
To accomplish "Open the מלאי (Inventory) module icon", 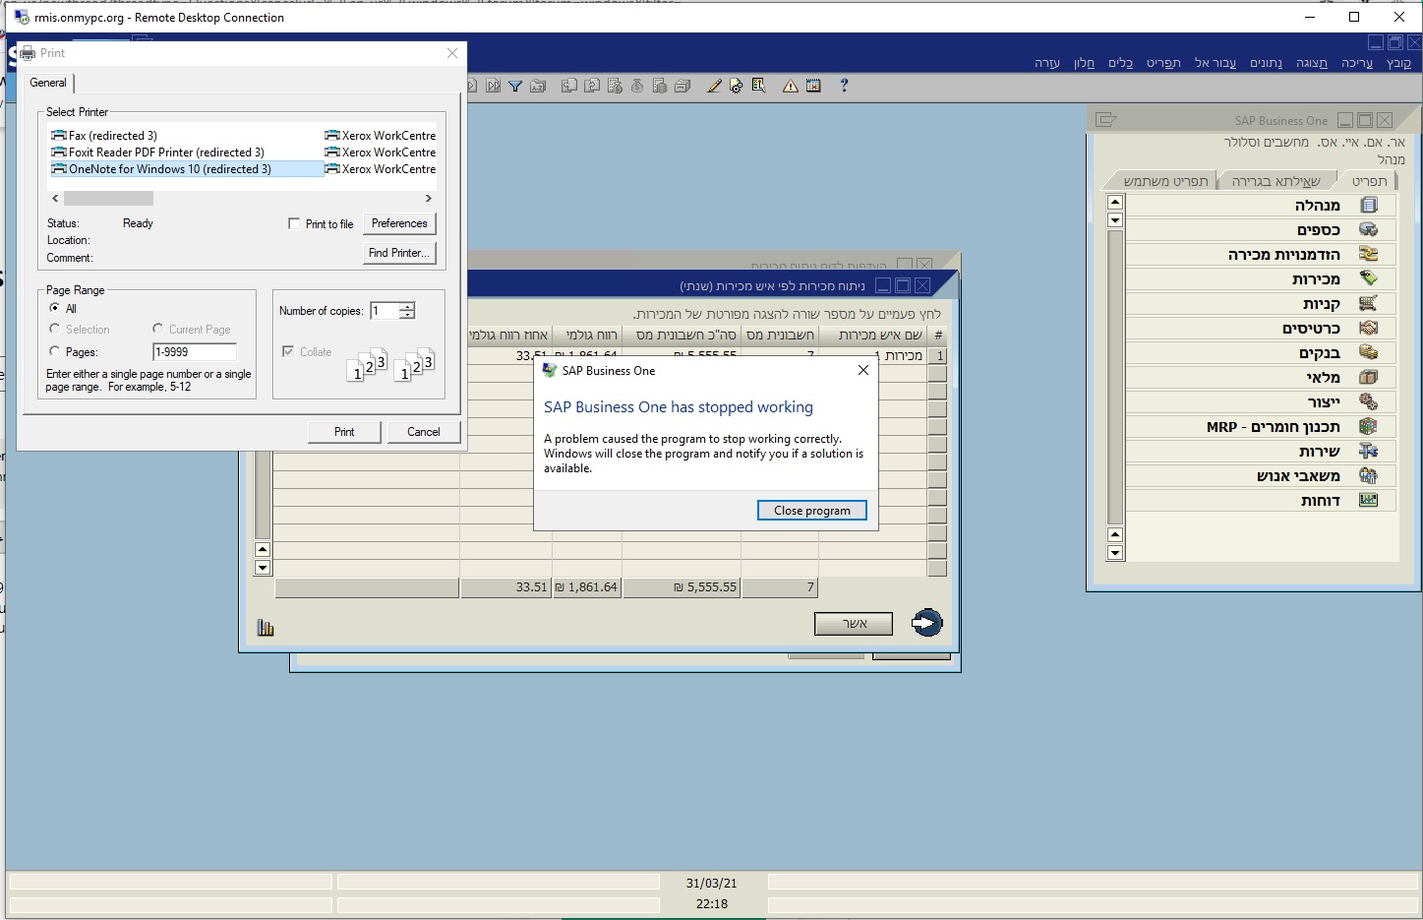I will [x=1368, y=377].
